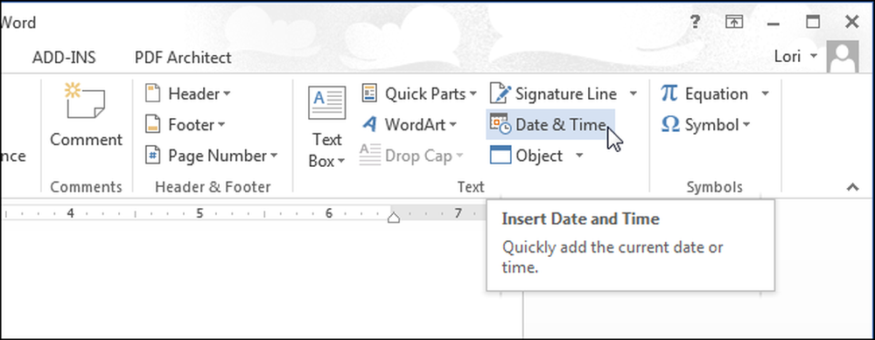This screenshot has height=340, width=875.
Task: Switch to the ADD-INS tab
Action: 64,58
